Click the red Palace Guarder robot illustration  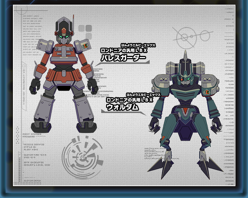64,74
